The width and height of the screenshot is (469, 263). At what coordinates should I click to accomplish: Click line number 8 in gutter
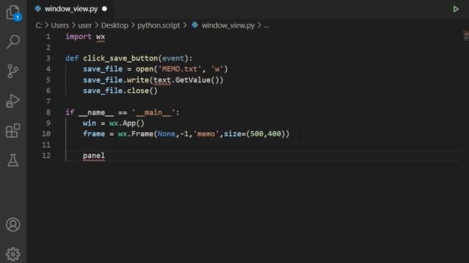(48, 113)
